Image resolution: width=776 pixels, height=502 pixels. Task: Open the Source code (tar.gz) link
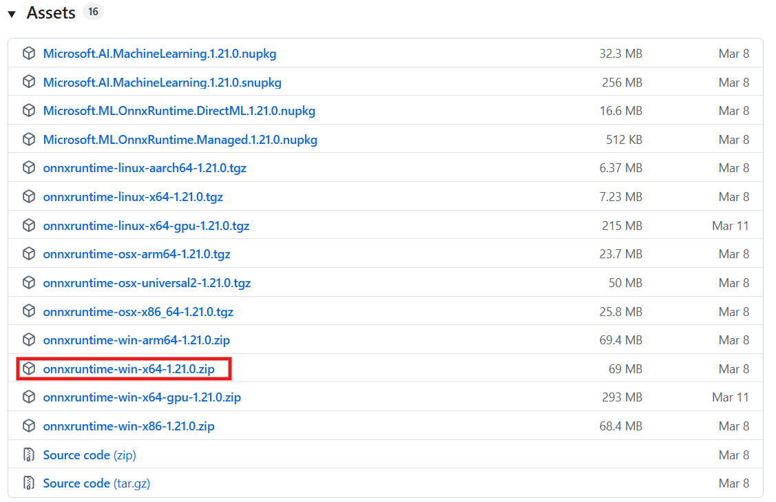(x=96, y=483)
